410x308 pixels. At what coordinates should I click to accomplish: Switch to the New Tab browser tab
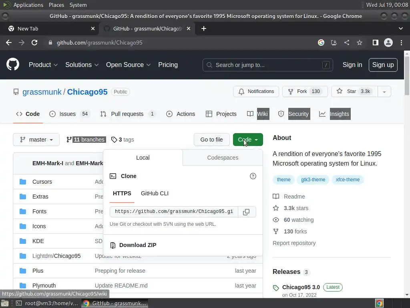50,28
